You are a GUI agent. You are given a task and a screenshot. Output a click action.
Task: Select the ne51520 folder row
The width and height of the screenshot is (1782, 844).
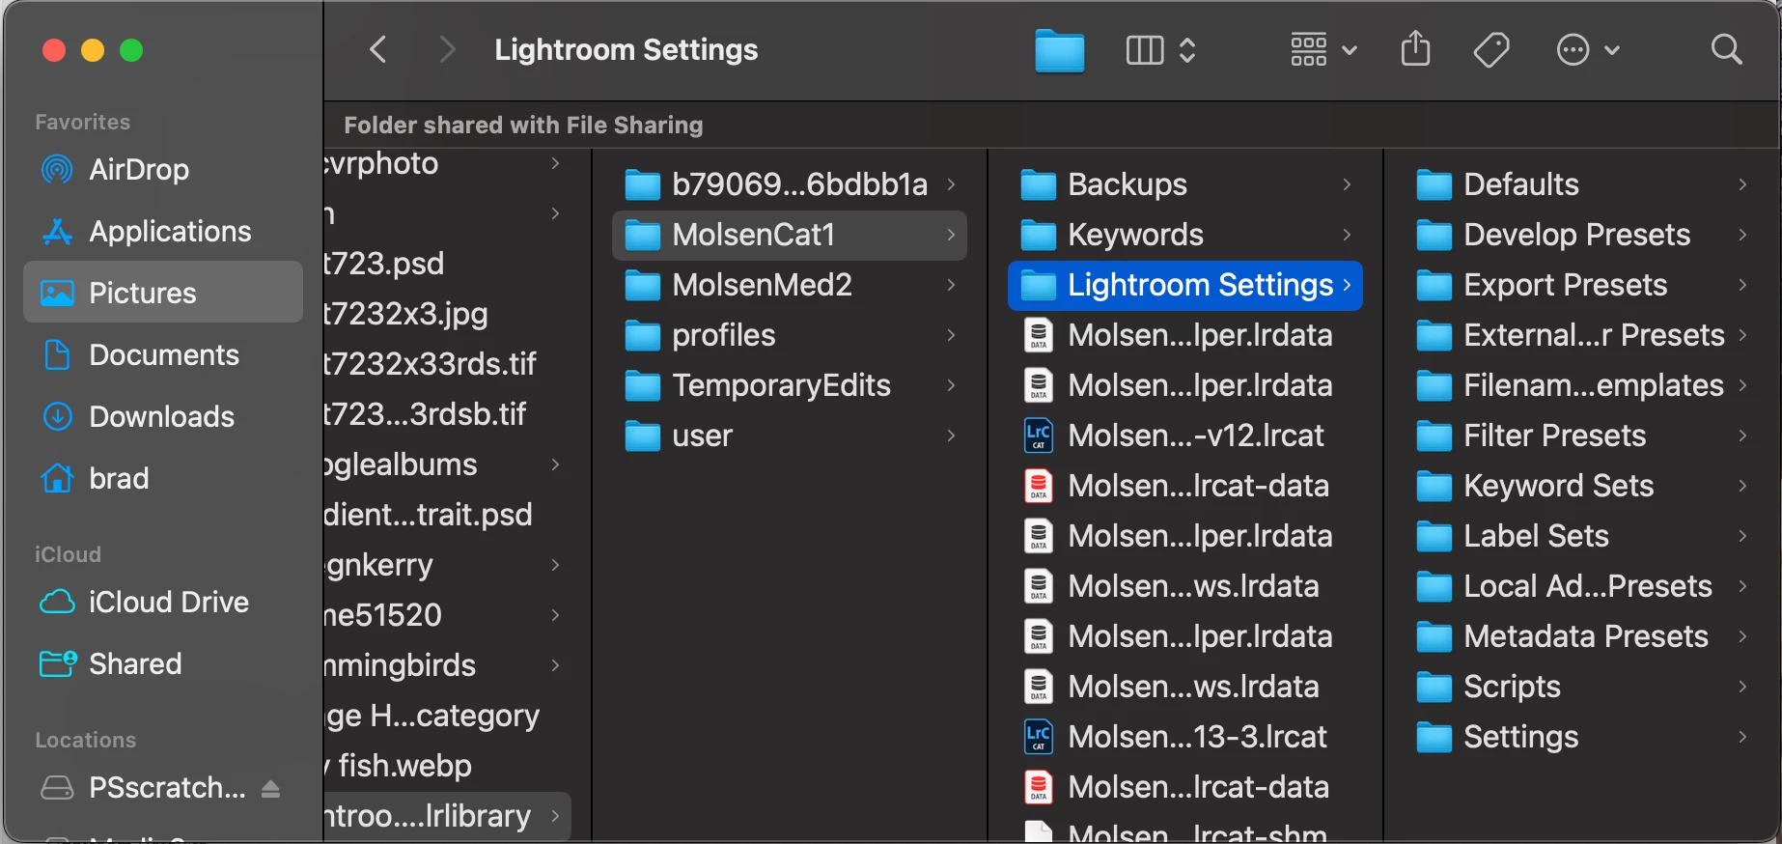[x=447, y=615]
